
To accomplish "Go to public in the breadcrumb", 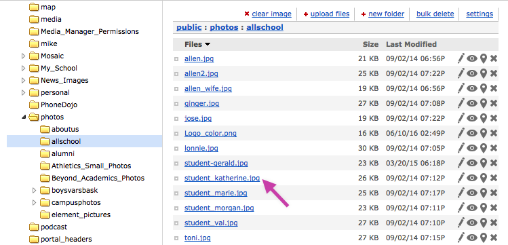I will pyautogui.click(x=189, y=27).
